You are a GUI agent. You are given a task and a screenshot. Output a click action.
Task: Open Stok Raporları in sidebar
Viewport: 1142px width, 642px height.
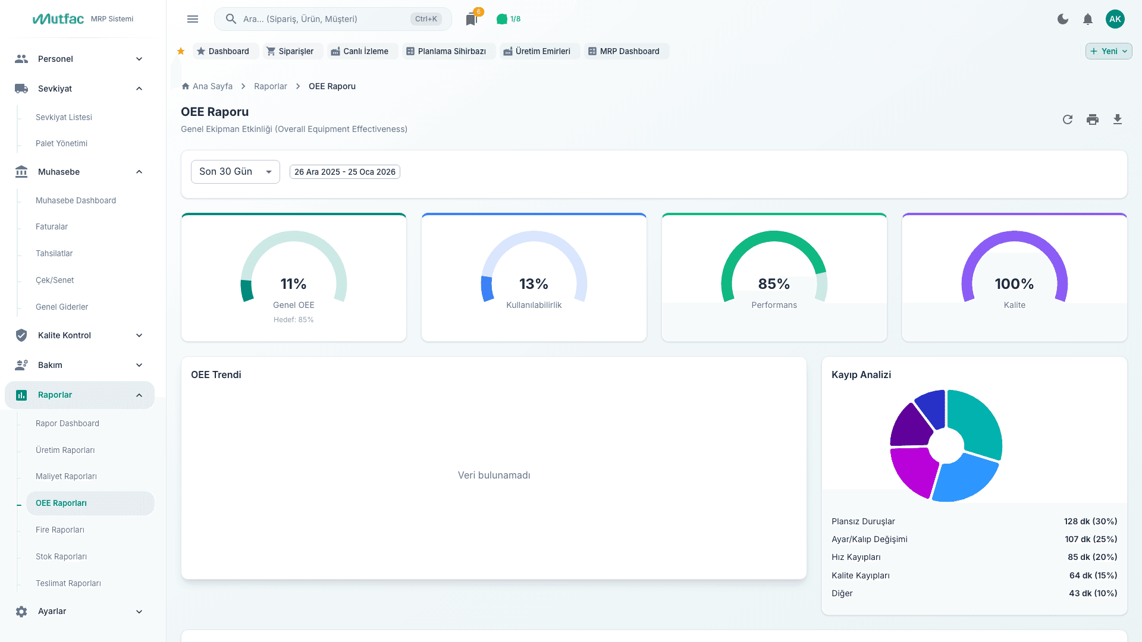[x=61, y=557]
